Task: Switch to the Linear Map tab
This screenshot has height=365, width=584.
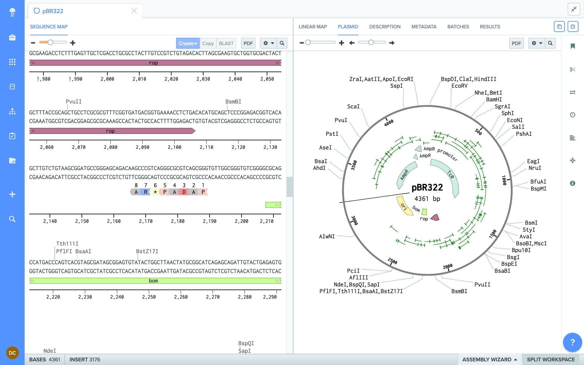Action: (x=313, y=27)
